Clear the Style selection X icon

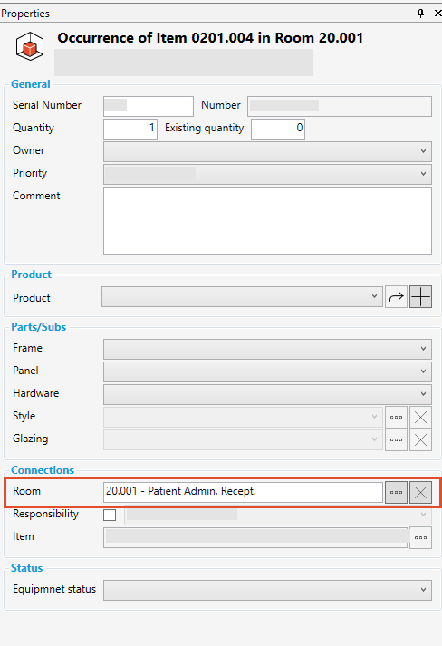[420, 418]
